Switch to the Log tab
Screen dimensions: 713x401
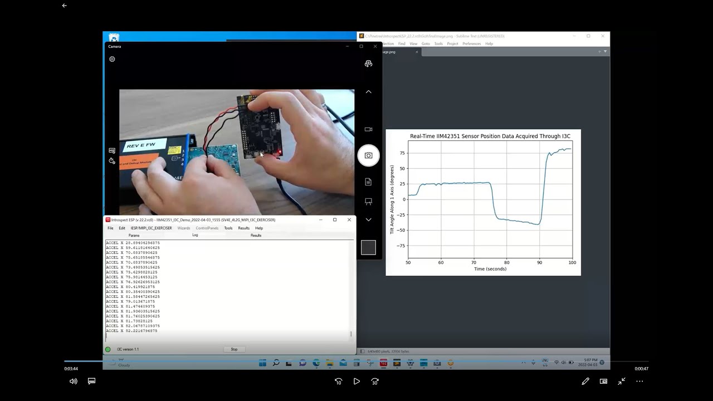click(x=195, y=235)
